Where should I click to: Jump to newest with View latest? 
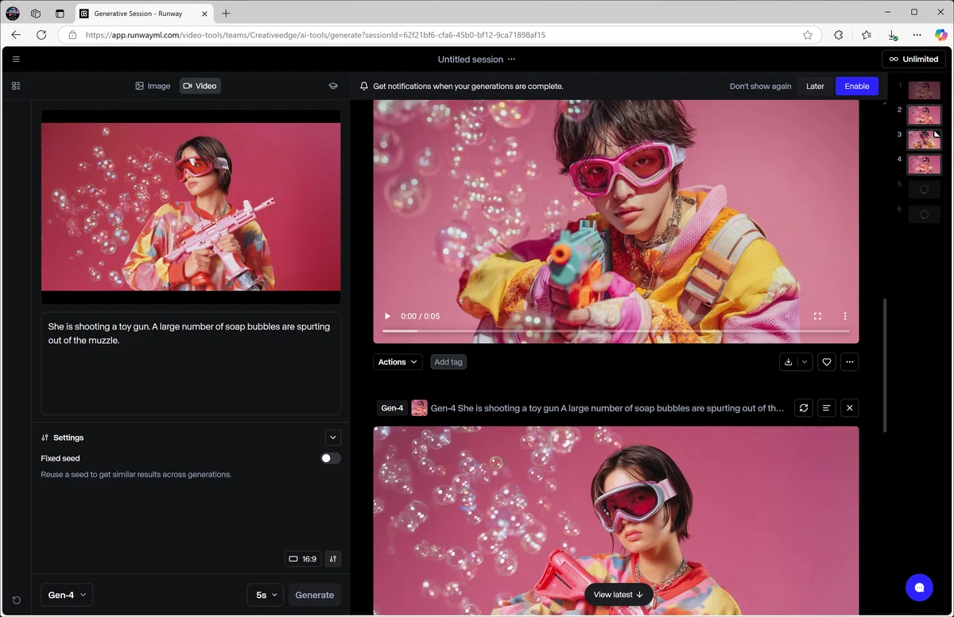619,595
